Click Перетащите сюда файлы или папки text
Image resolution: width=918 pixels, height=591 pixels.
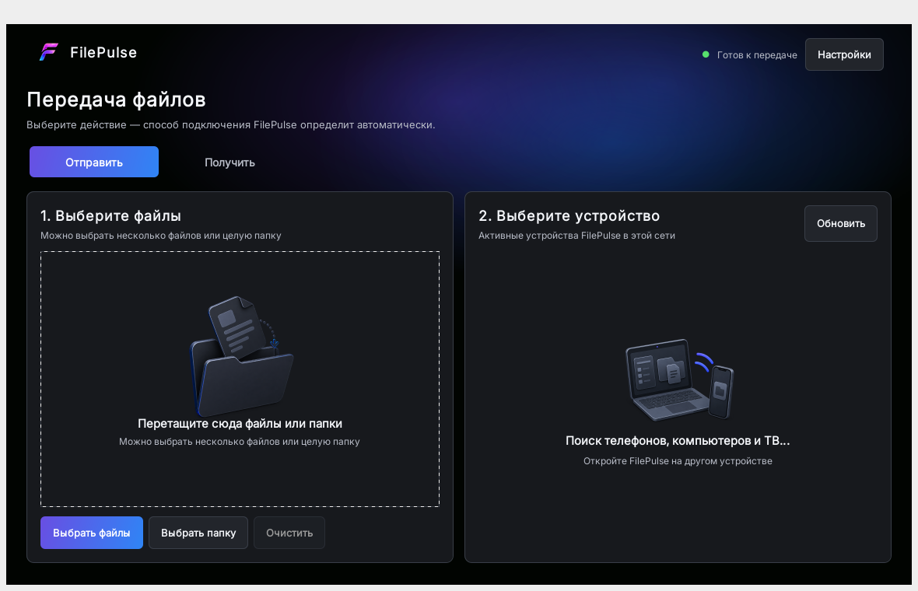click(x=240, y=424)
